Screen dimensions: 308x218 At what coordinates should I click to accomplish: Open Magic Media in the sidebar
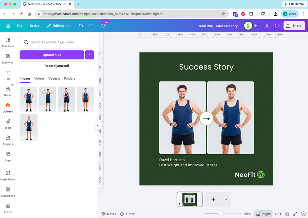(8, 175)
